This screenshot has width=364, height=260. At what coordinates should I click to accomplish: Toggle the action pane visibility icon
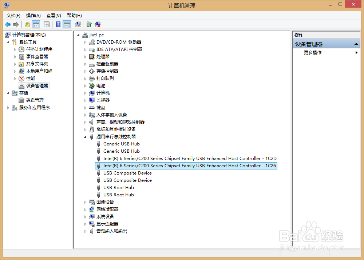point(66,24)
